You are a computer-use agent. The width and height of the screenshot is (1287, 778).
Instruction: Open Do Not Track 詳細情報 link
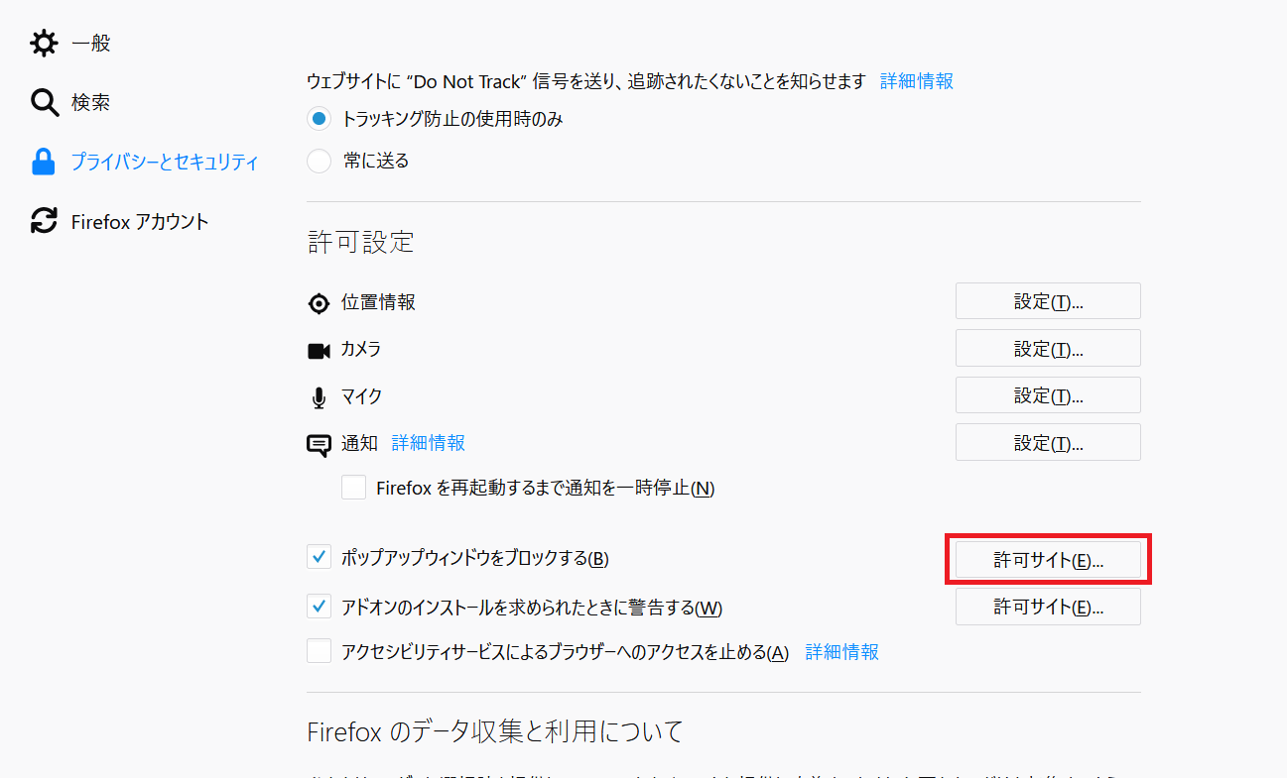point(917,81)
